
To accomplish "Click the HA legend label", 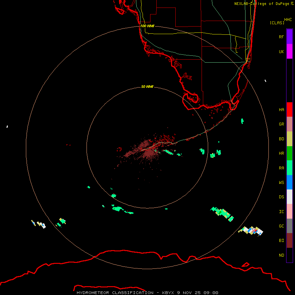I will [281, 109].
